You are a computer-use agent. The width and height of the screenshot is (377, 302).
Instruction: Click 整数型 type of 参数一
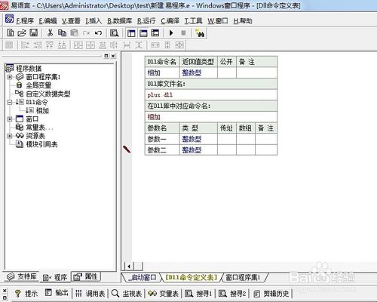(192, 139)
